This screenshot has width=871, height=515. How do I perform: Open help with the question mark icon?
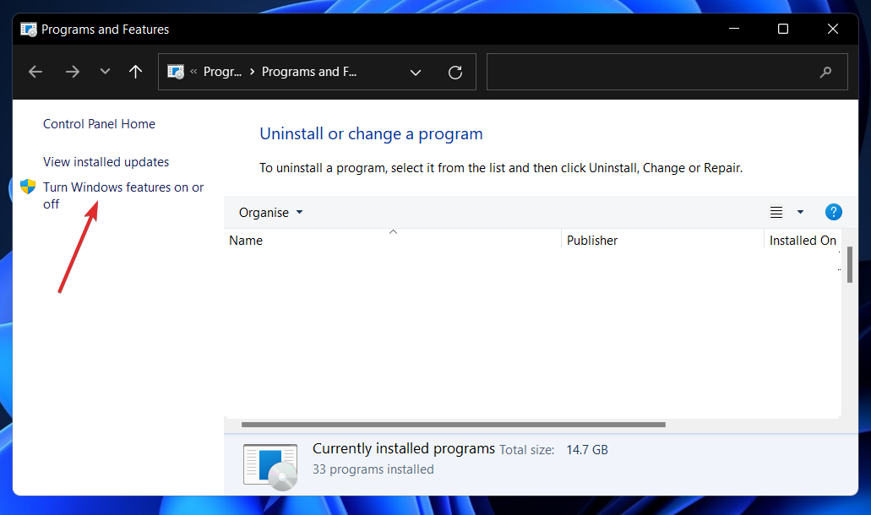pyautogui.click(x=833, y=212)
